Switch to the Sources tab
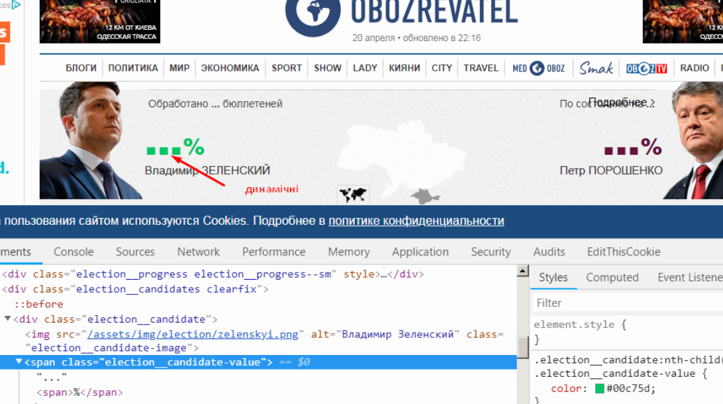The image size is (723, 404). pos(135,251)
